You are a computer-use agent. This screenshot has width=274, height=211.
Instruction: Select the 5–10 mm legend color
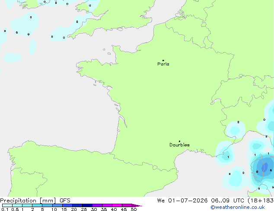pyautogui.click(x=47, y=205)
